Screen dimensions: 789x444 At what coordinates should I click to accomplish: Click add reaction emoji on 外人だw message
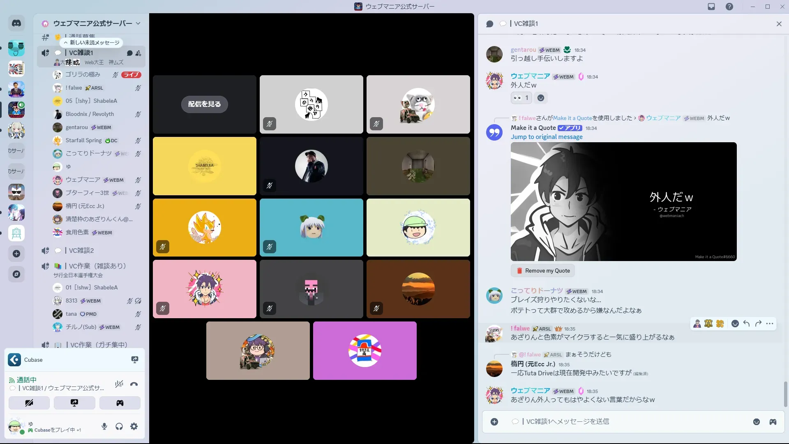[x=541, y=98]
